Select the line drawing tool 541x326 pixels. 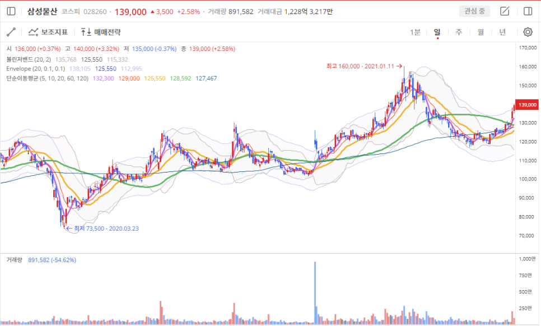click(x=11, y=32)
